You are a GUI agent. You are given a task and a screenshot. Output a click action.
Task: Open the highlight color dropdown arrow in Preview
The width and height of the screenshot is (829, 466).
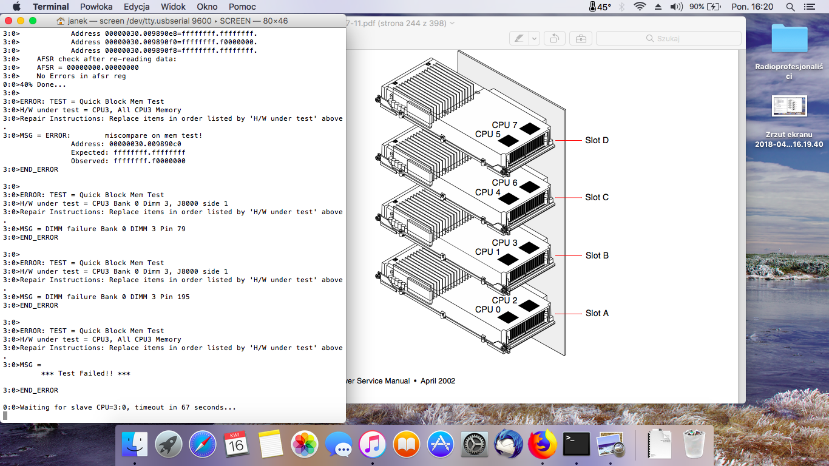534,38
